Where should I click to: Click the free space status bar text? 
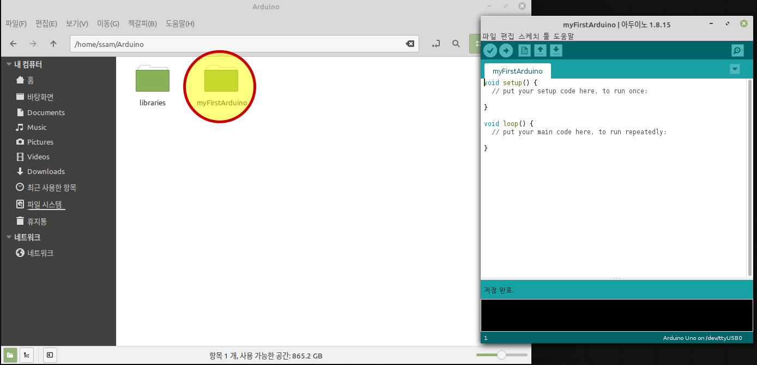point(265,356)
